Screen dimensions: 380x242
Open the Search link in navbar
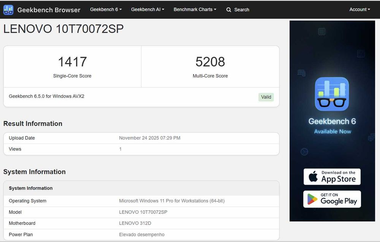[242, 10]
